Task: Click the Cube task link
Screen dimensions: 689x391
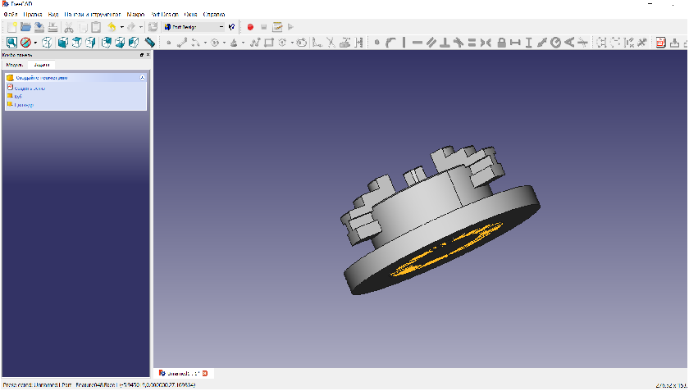Action: point(18,96)
